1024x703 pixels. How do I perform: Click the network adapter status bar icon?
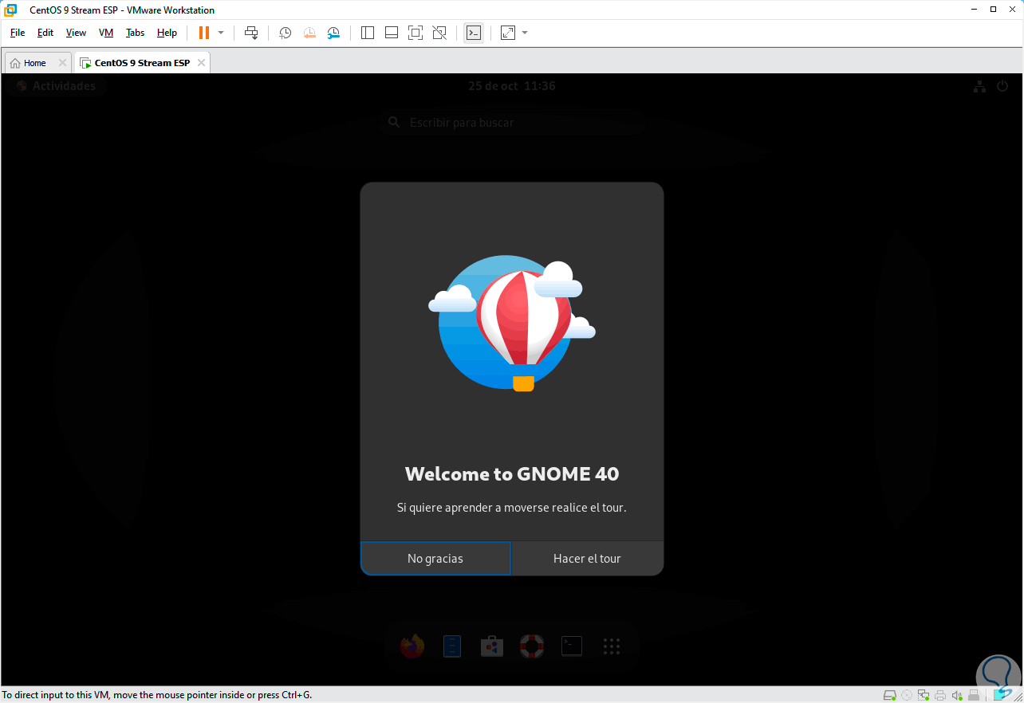pyautogui.click(x=924, y=695)
